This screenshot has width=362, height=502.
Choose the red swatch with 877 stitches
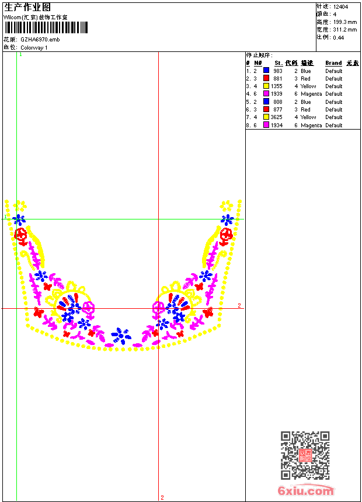pyautogui.click(x=266, y=110)
